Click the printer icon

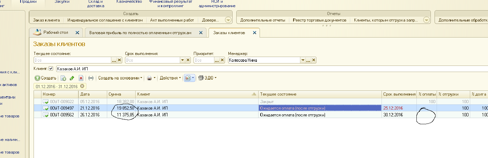pos(149,78)
